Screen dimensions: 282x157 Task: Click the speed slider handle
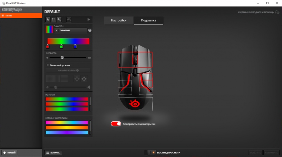[62, 58]
